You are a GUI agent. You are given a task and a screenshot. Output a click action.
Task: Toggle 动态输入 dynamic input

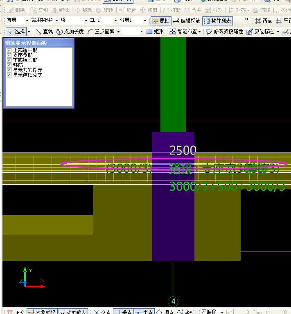pos(72,312)
